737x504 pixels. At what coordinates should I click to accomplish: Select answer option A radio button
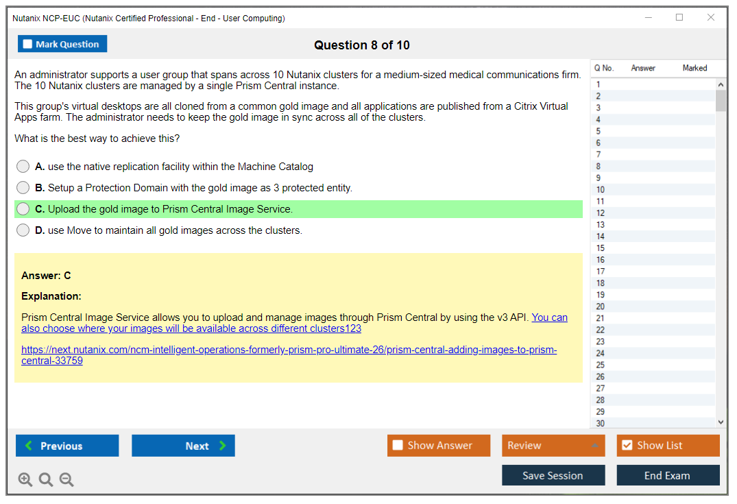(23, 167)
